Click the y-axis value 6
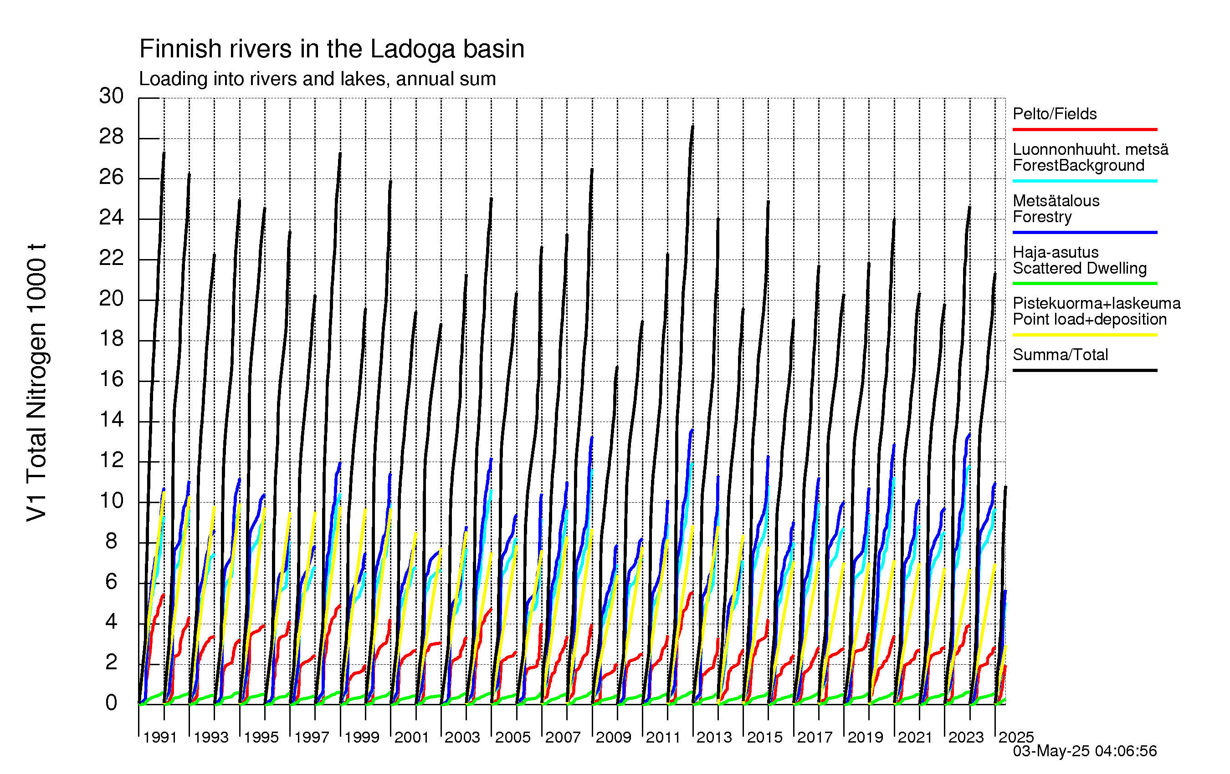Screen dimensions: 1230x774 pos(111,581)
